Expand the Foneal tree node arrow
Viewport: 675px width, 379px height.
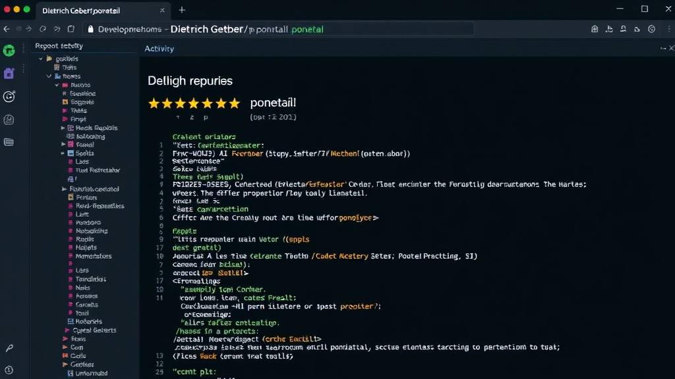[63, 144]
